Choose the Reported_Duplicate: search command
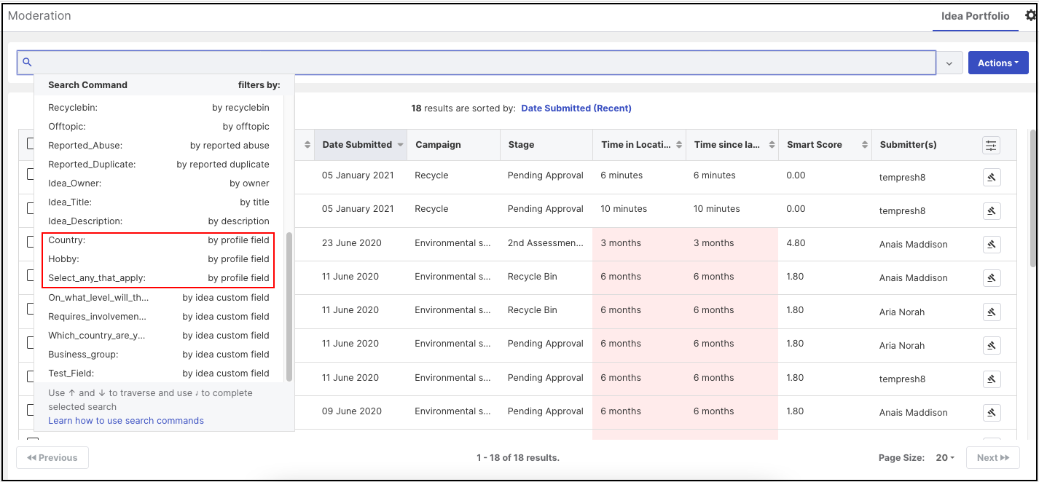The image size is (1039, 482). [159, 165]
